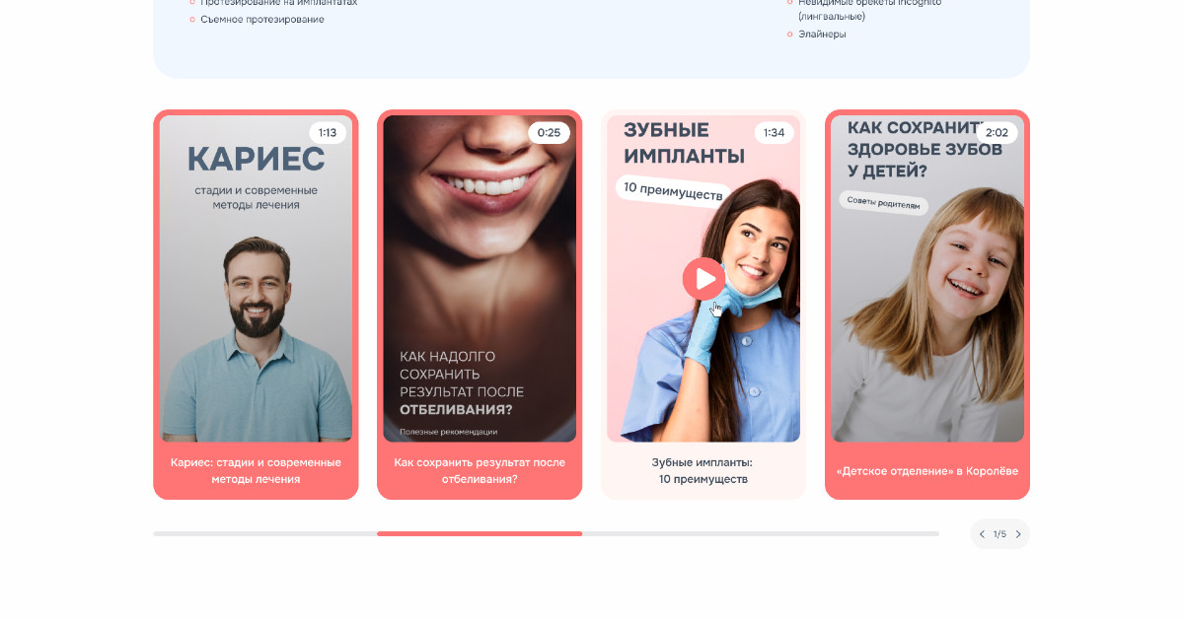This screenshot has width=1184, height=621.
Task: Click the 1/5 page counter
Action: click(x=999, y=534)
